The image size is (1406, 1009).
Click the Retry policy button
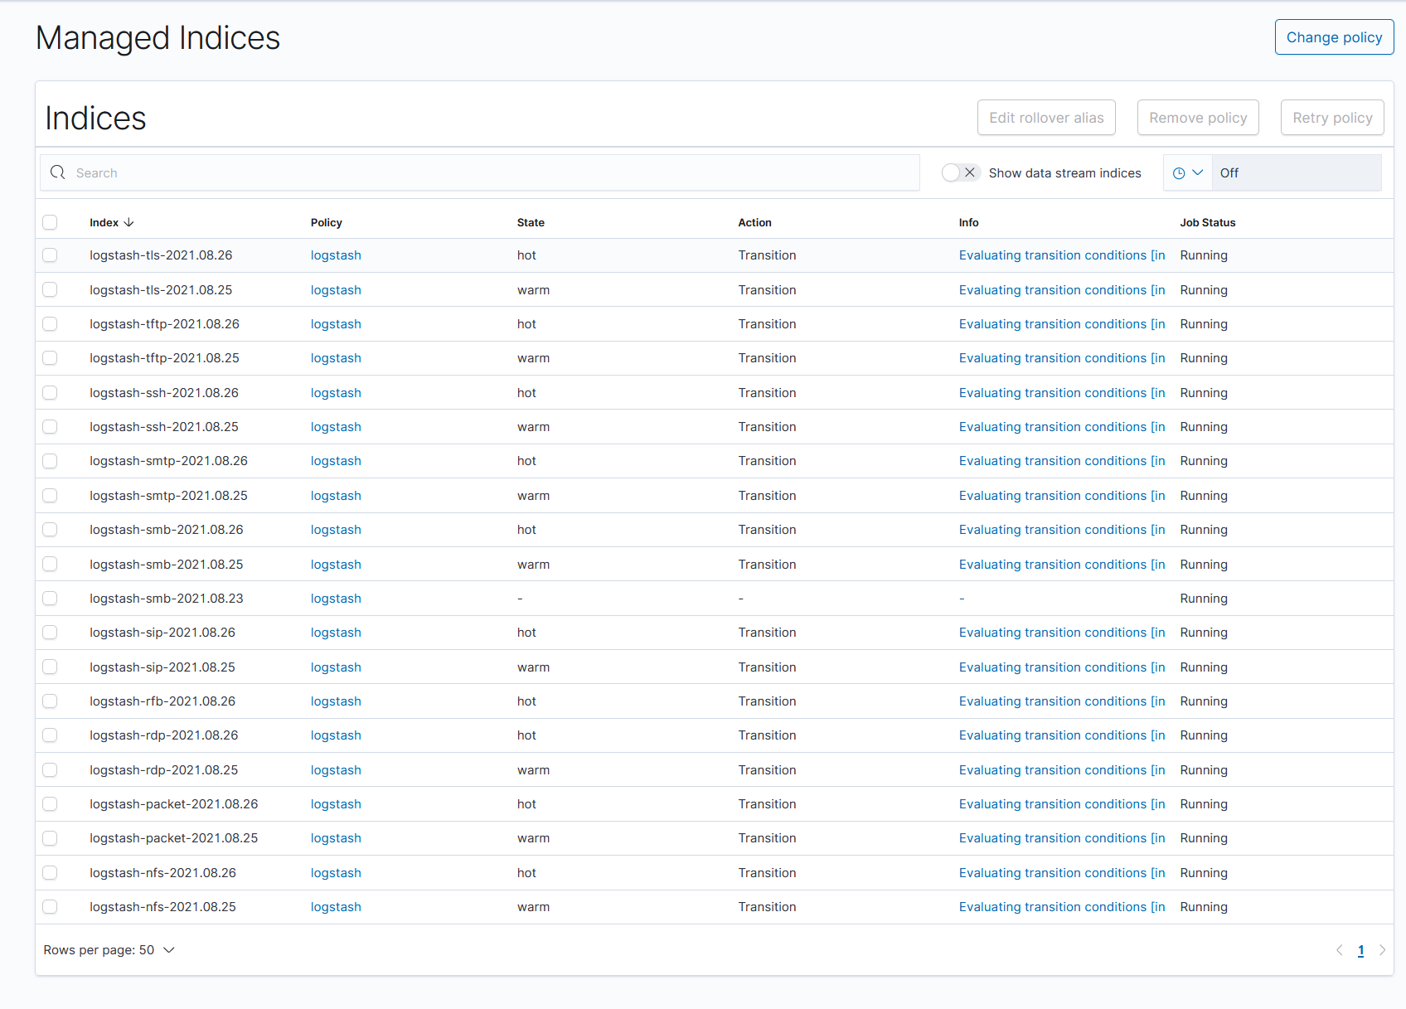(x=1332, y=118)
